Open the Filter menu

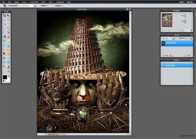(43, 2)
